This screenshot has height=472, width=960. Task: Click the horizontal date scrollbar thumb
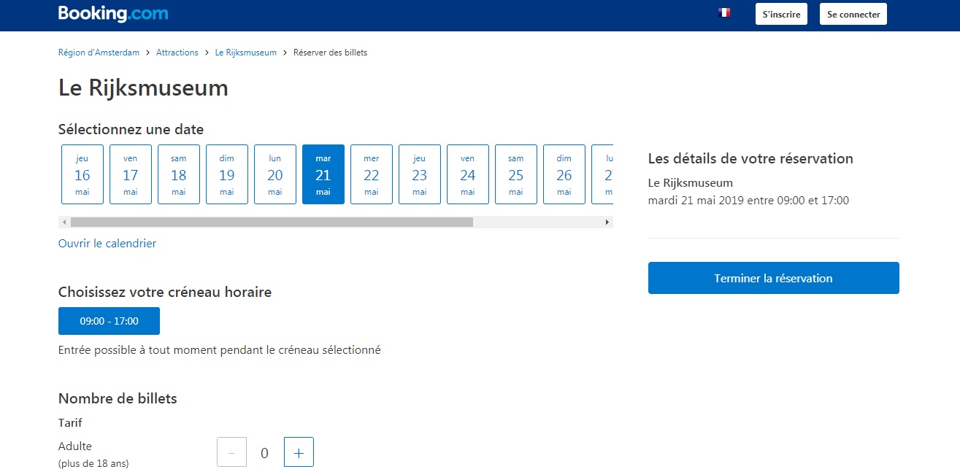click(272, 222)
